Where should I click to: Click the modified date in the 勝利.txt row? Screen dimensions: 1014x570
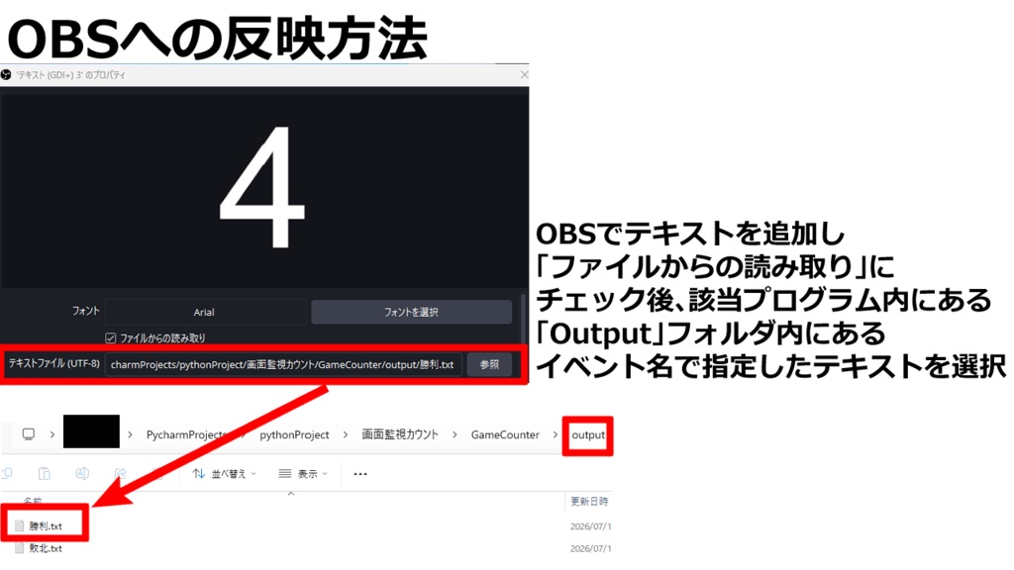pos(590,526)
